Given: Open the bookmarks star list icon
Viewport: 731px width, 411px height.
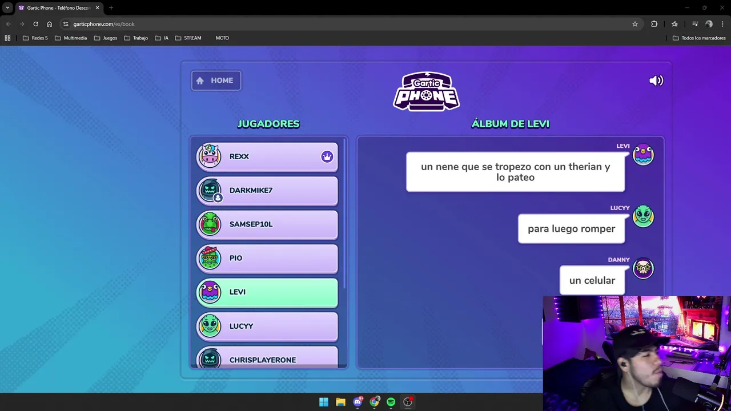Looking at the screenshot, I should 674,24.
